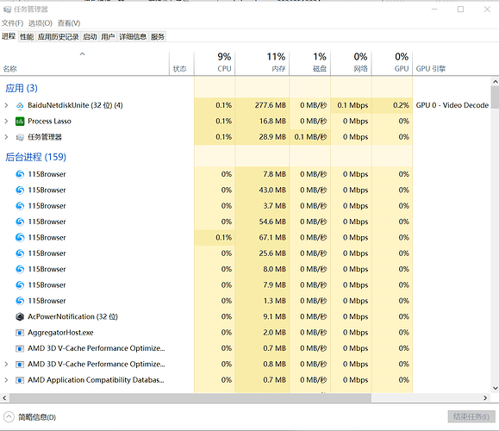Click the 简略信息 collapse arrow icon
Viewport: 499px width, 431px height.
coord(9,416)
